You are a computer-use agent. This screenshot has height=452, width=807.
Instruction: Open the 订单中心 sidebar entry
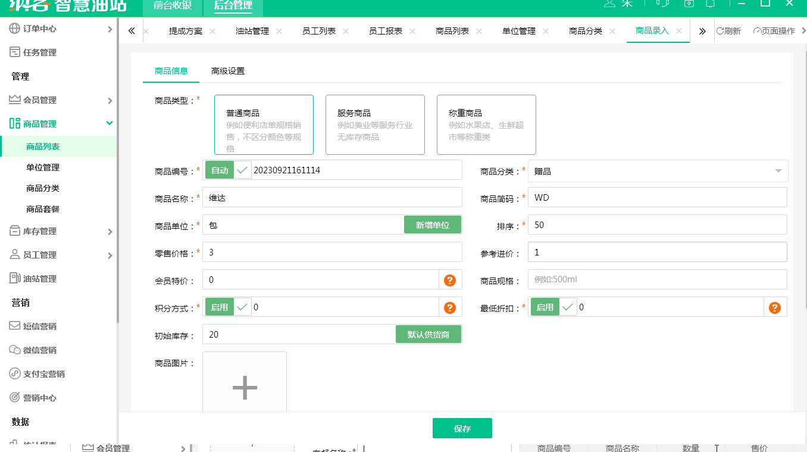[x=39, y=28]
